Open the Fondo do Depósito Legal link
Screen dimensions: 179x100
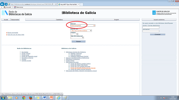tap(29, 56)
